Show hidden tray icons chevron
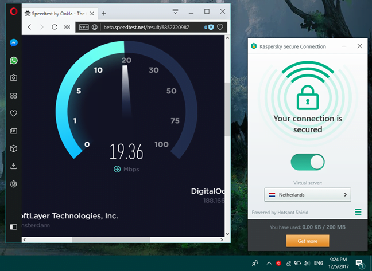Viewport: 372px width, 271px height. click(269, 263)
